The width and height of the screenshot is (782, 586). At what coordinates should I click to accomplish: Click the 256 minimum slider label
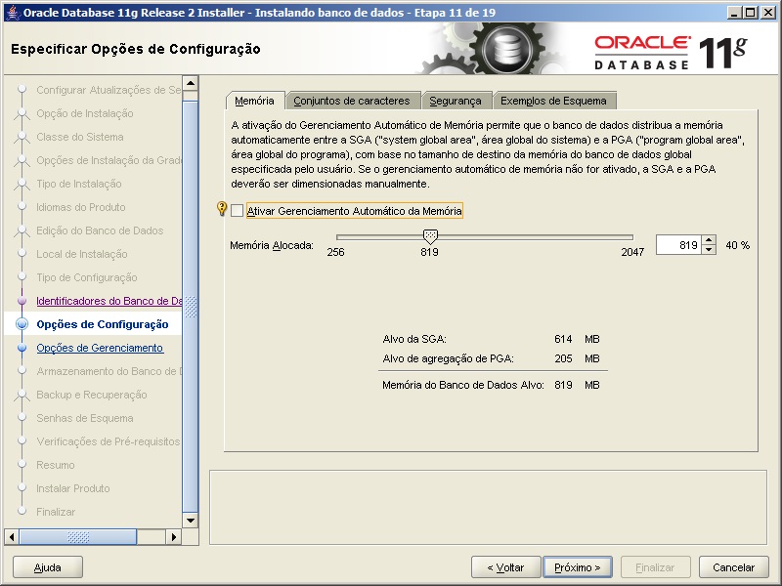[335, 252]
